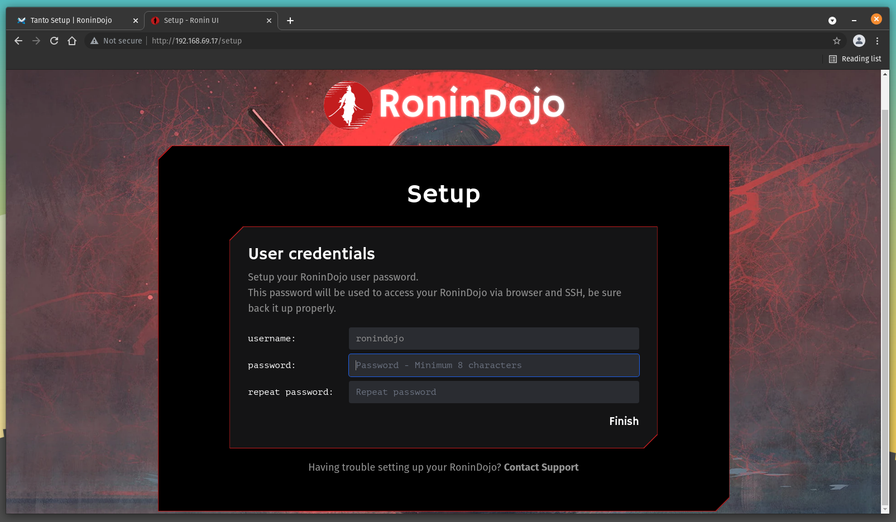Open the browser profile avatar
The width and height of the screenshot is (896, 522).
859,41
